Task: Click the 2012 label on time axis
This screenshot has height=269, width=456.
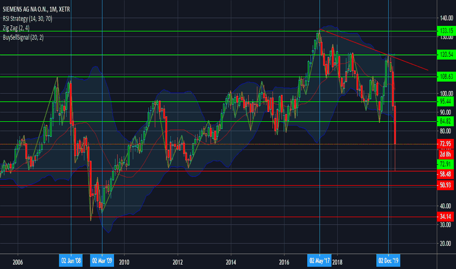Action: (x=178, y=262)
